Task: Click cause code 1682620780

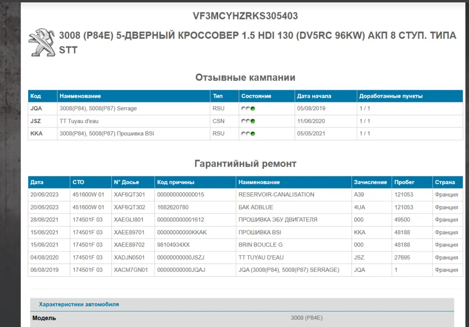Action: pyautogui.click(x=173, y=207)
